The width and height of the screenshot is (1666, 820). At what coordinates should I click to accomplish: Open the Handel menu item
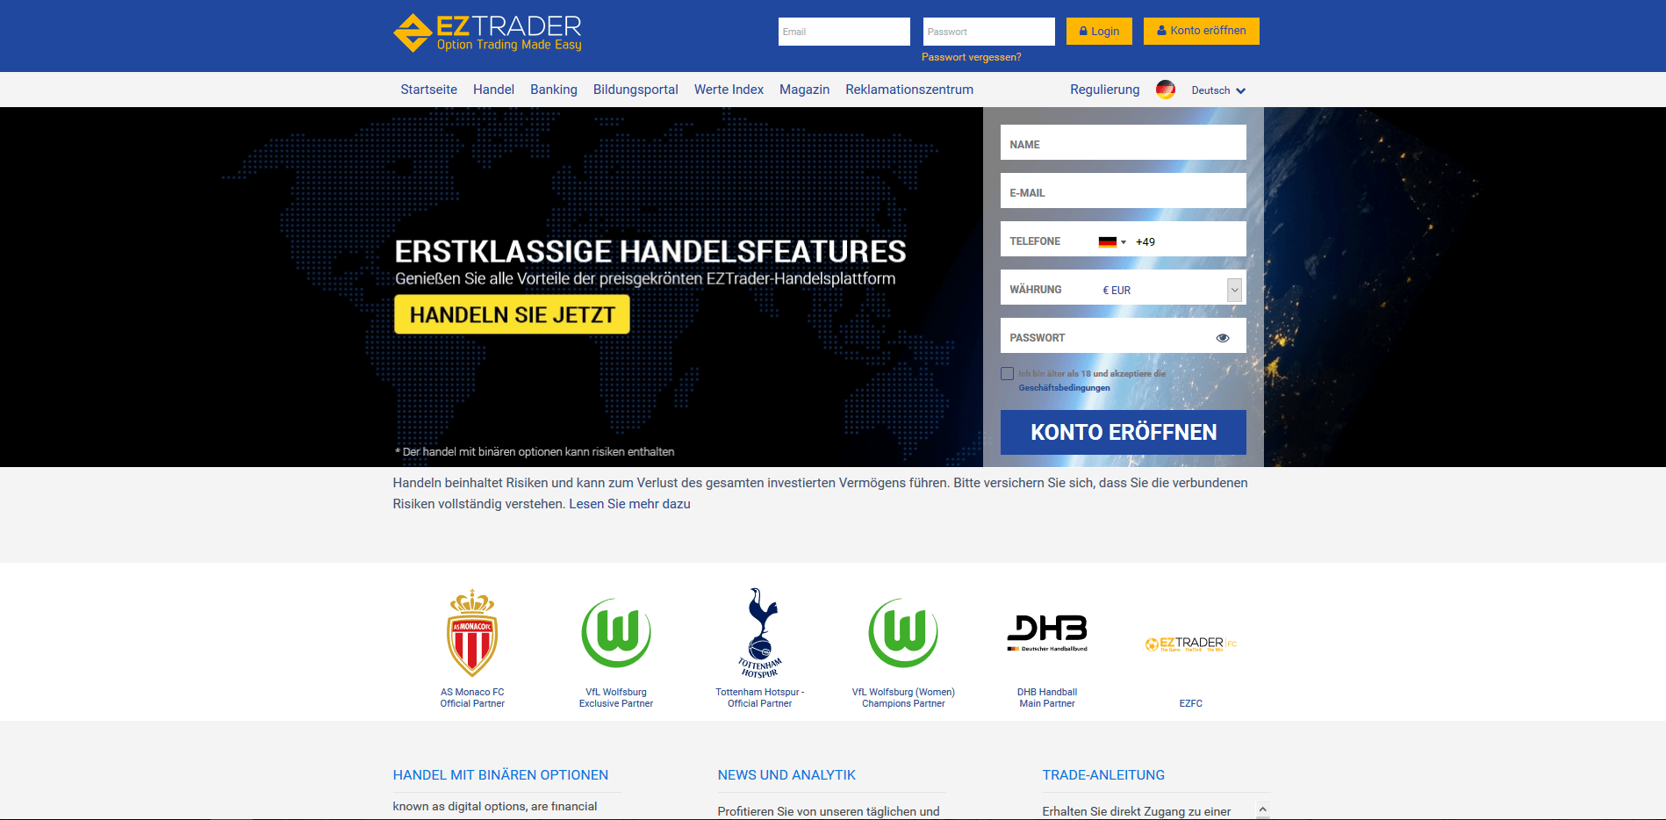(x=493, y=90)
